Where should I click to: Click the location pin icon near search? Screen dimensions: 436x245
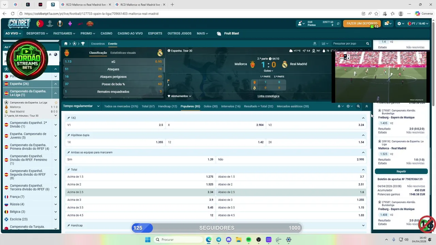point(315,44)
